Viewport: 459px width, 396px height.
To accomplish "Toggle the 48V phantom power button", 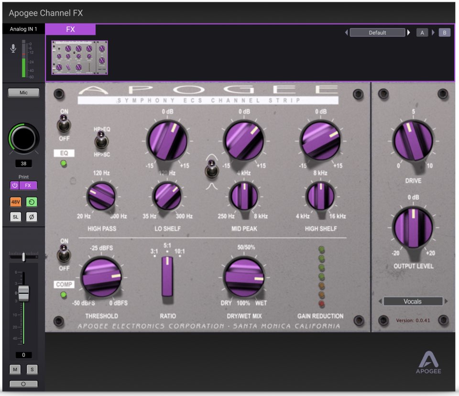I will click(x=15, y=202).
